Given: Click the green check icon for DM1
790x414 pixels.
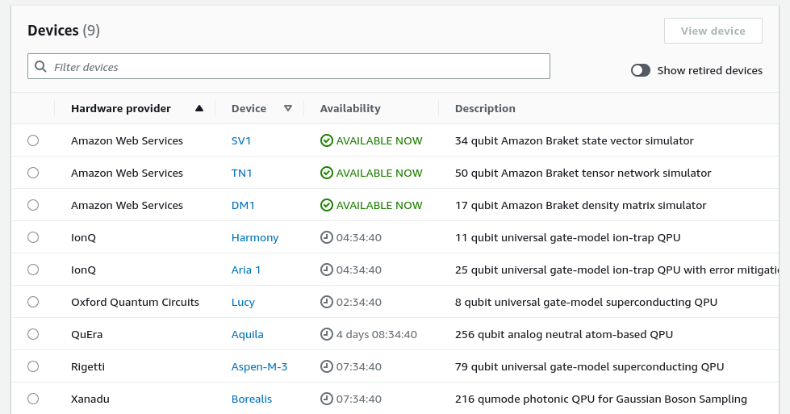Looking at the screenshot, I should [x=327, y=205].
